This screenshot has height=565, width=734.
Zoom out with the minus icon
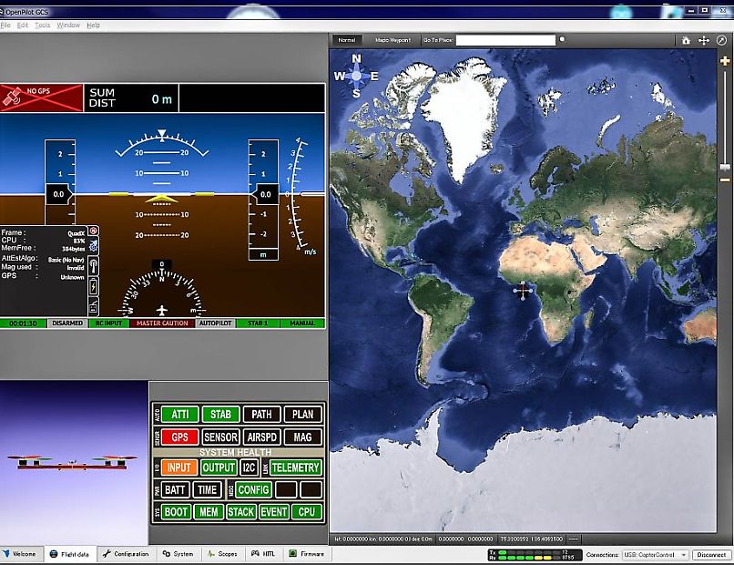pyautogui.click(x=725, y=180)
